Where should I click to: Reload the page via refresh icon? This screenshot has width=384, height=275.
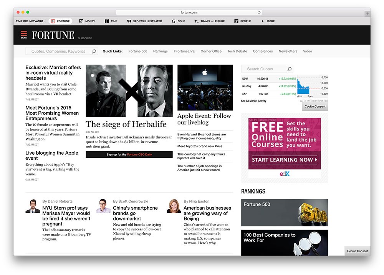point(259,12)
